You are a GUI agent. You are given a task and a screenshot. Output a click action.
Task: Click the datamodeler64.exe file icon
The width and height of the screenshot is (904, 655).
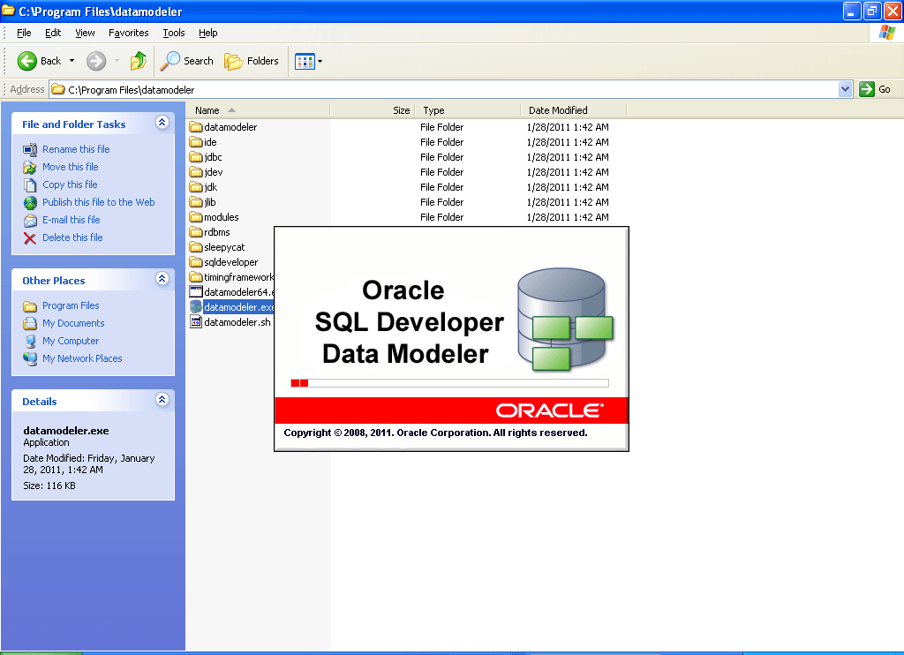tap(196, 292)
